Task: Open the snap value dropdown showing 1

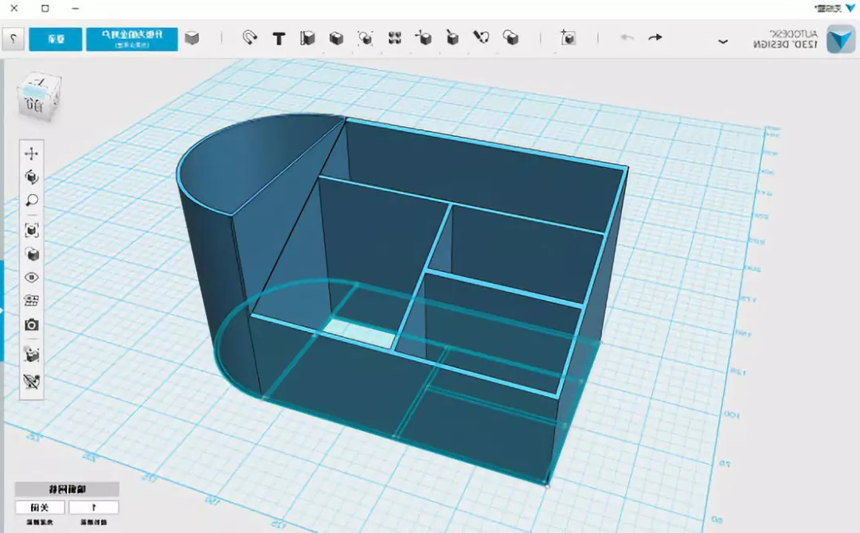Action: 93,508
